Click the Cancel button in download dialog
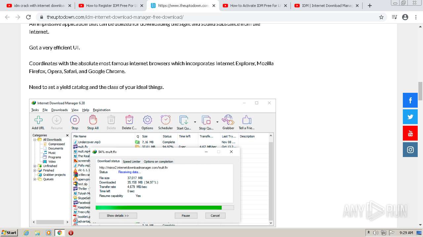Viewport: 423px width, 237px height. pyautogui.click(x=215, y=216)
